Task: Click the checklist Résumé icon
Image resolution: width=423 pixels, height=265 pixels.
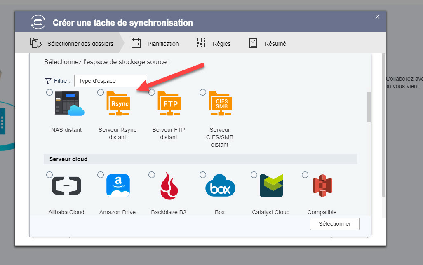Action: 253,43
